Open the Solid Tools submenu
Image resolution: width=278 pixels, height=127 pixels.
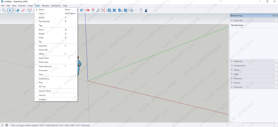point(44,62)
